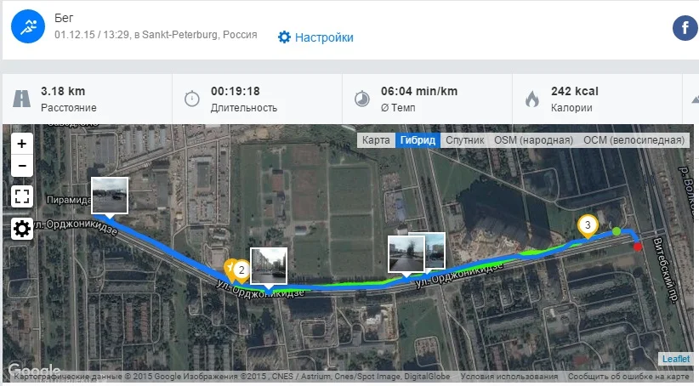The width and height of the screenshot is (699, 386).
Task: Zoom out the map with minus button
Action: point(22,165)
